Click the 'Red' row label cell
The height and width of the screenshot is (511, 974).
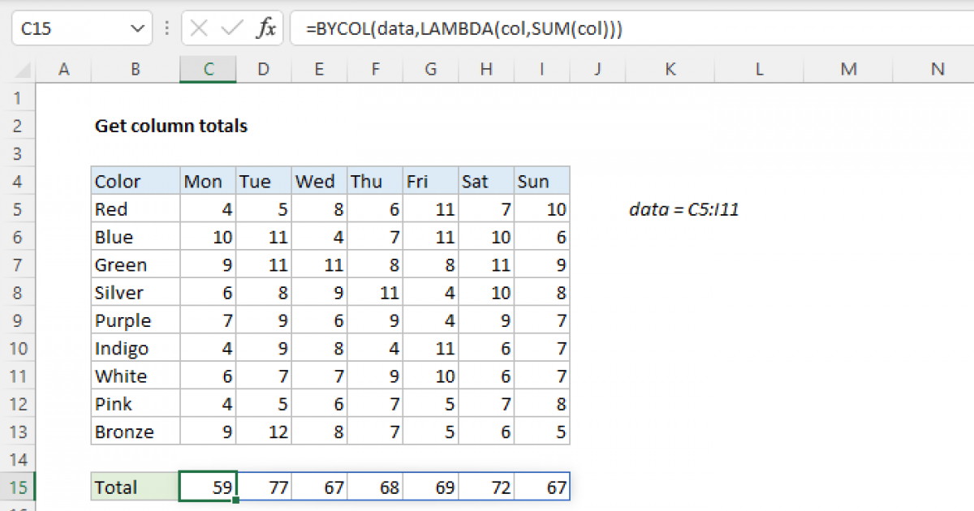(135, 209)
